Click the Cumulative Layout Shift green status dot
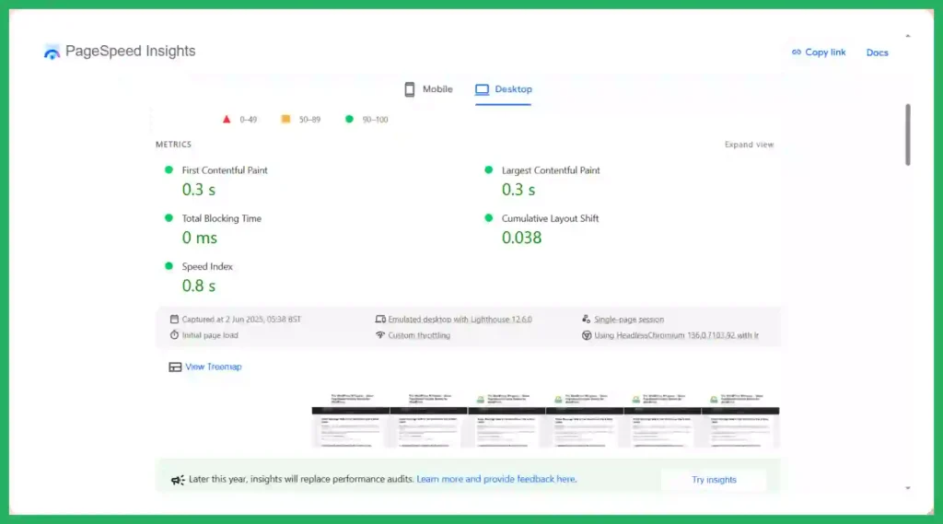Screen dimensions: 943x524 [488, 217]
